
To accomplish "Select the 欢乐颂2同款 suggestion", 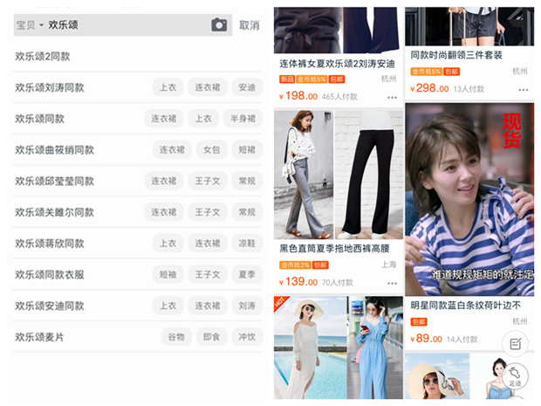I will [x=43, y=56].
